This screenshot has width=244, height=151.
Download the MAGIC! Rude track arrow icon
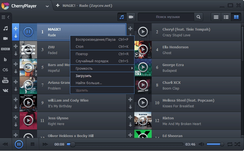coord(16,36)
